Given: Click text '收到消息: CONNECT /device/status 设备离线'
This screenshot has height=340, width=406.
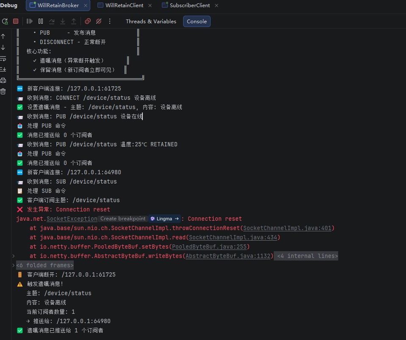Looking at the screenshot, I should [92, 98].
